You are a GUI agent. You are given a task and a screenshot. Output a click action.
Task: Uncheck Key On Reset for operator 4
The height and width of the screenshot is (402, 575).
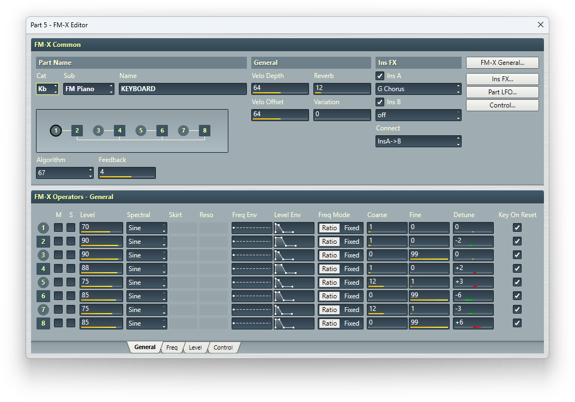517,268
